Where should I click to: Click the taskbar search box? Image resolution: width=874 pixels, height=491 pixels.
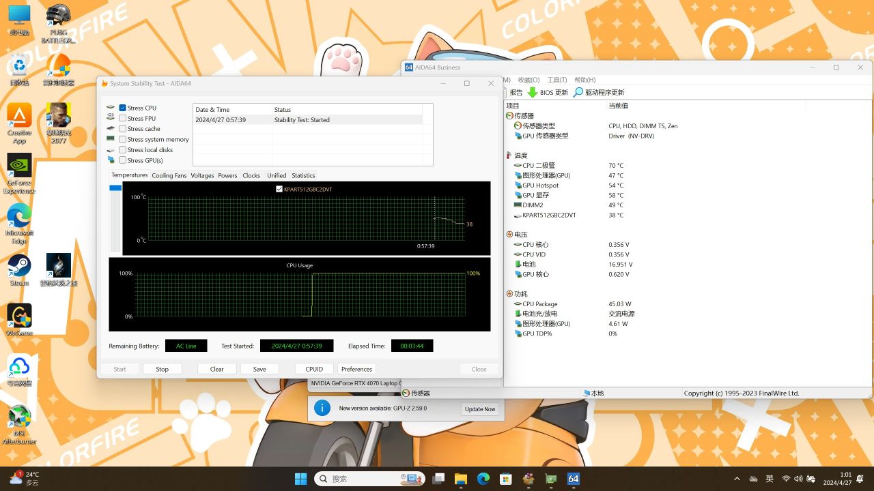click(x=369, y=479)
